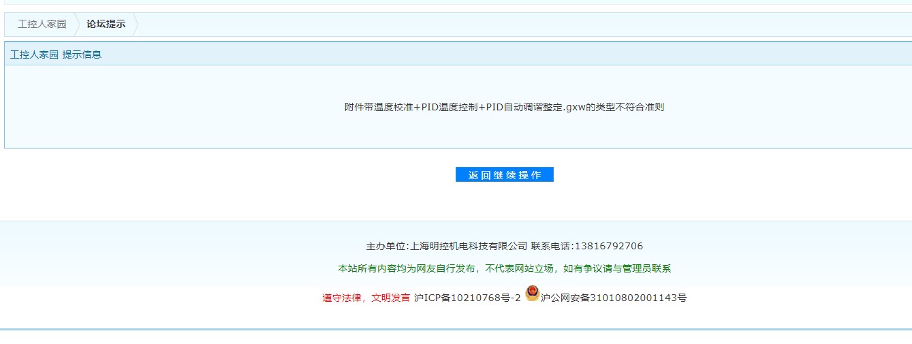Click the green disclaimer text about 网友自行发布
This screenshot has height=344, width=912.
pyautogui.click(x=504, y=268)
